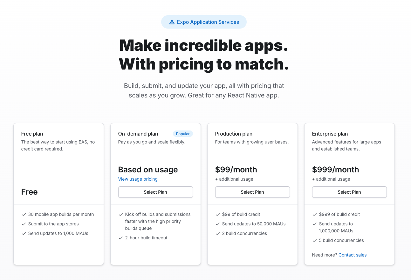The height and width of the screenshot is (280, 411).
Task: Click the Contact sales link
Action: (352, 255)
